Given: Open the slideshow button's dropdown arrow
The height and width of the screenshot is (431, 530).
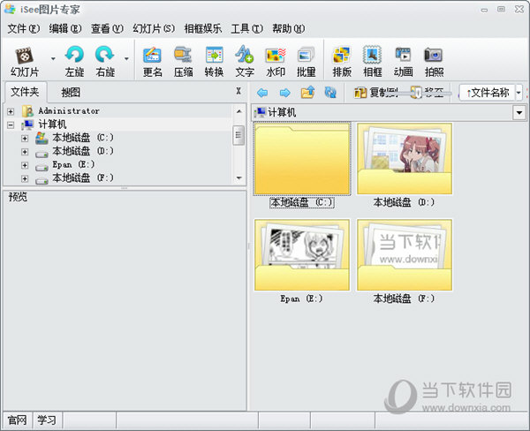Looking at the screenshot, I should coord(53,59).
